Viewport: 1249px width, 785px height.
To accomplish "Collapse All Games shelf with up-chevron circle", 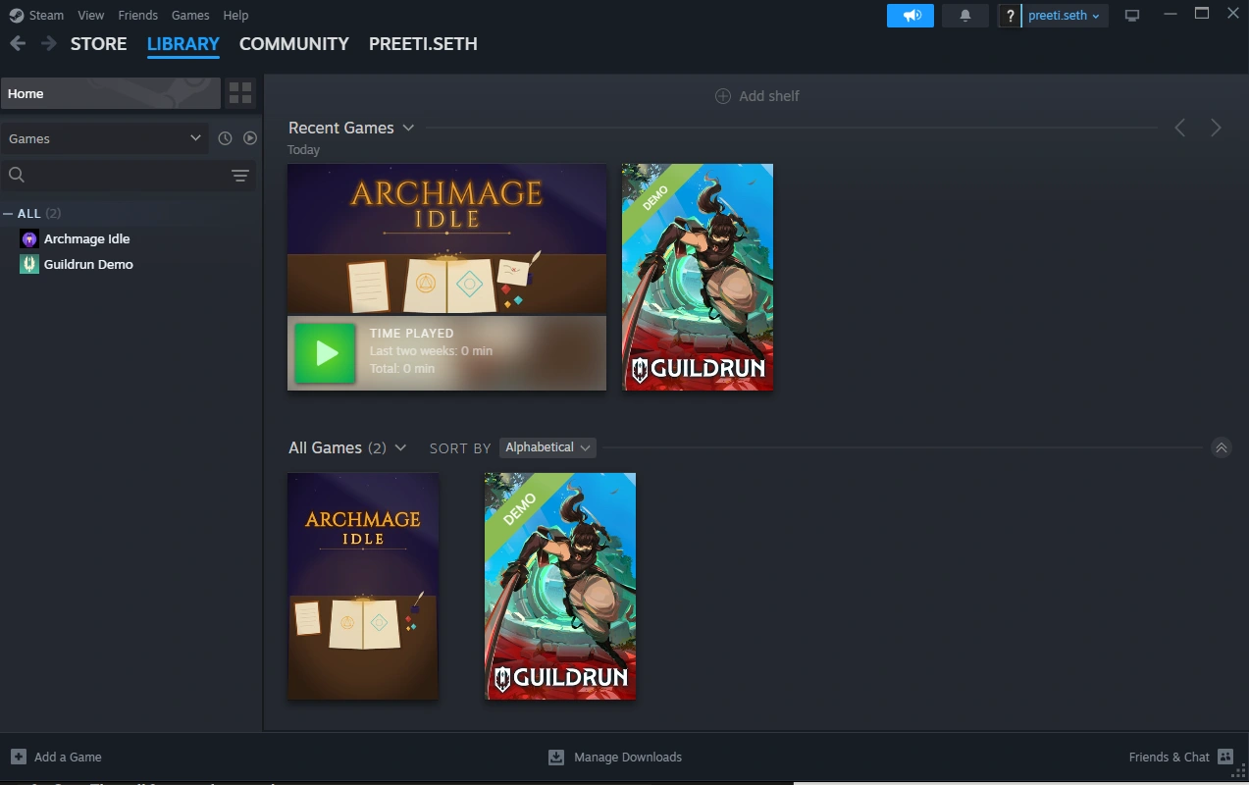I will coord(1222,447).
